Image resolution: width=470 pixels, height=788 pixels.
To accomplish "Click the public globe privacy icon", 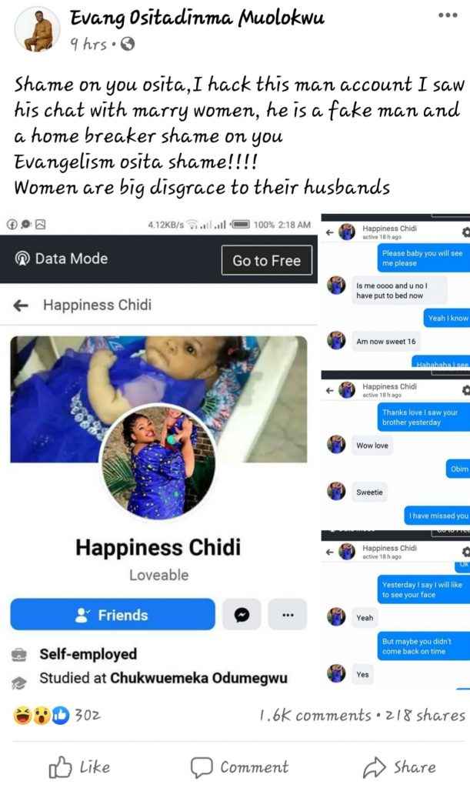I will 128,44.
